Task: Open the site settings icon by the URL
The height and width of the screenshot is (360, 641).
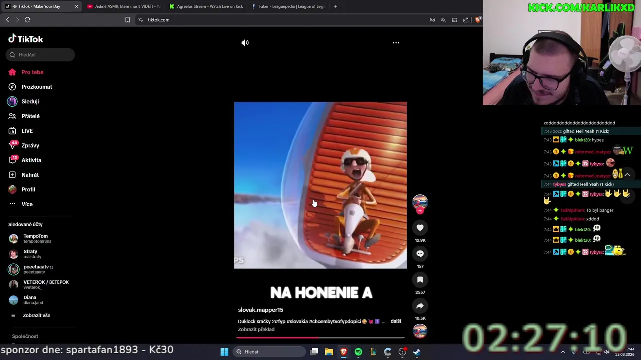Action: pyautogui.click(x=141, y=20)
